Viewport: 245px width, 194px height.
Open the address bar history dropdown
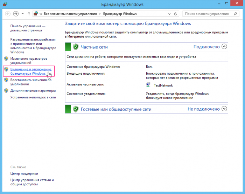[x=169, y=14]
